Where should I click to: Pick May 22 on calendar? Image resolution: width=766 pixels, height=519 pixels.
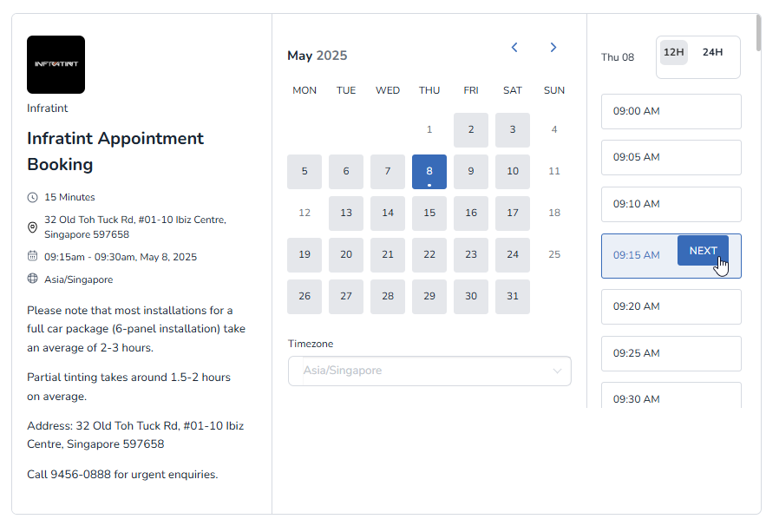pos(429,254)
